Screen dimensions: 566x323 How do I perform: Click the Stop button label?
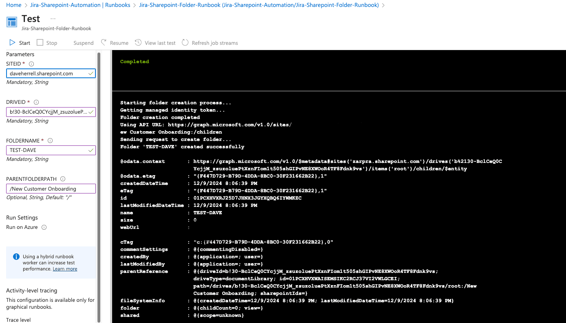[52, 43]
